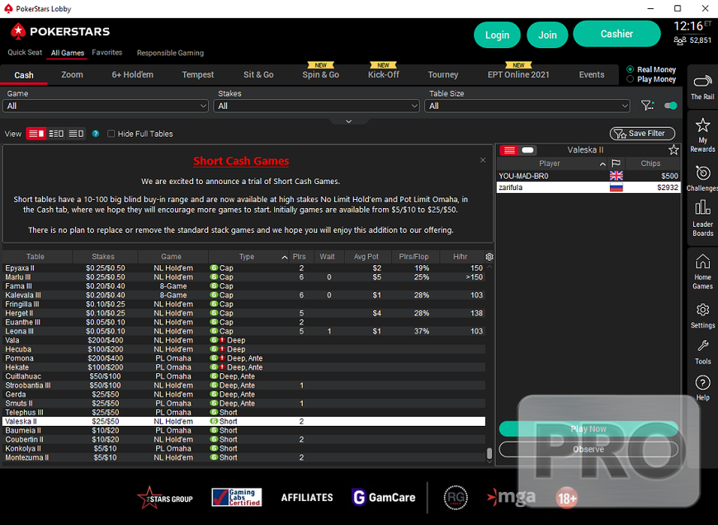This screenshot has height=525, width=718.
Task: Switch to the Sit & Go tab
Action: pos(258,74)
